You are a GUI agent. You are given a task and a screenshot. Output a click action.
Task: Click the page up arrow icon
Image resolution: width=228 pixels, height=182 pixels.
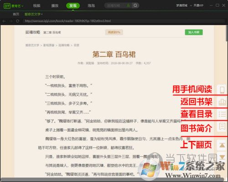coord(222,145)
